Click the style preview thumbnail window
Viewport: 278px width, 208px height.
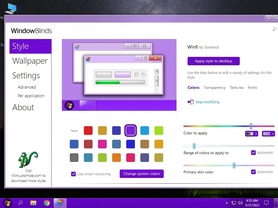[119, 75]
